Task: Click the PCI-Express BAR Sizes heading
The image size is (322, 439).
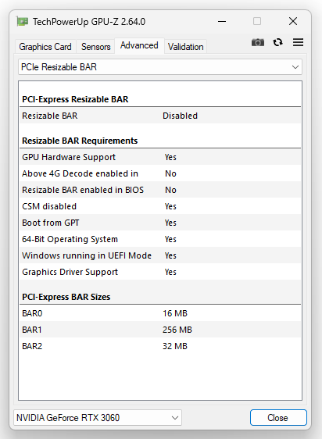Action: (66, 297)
